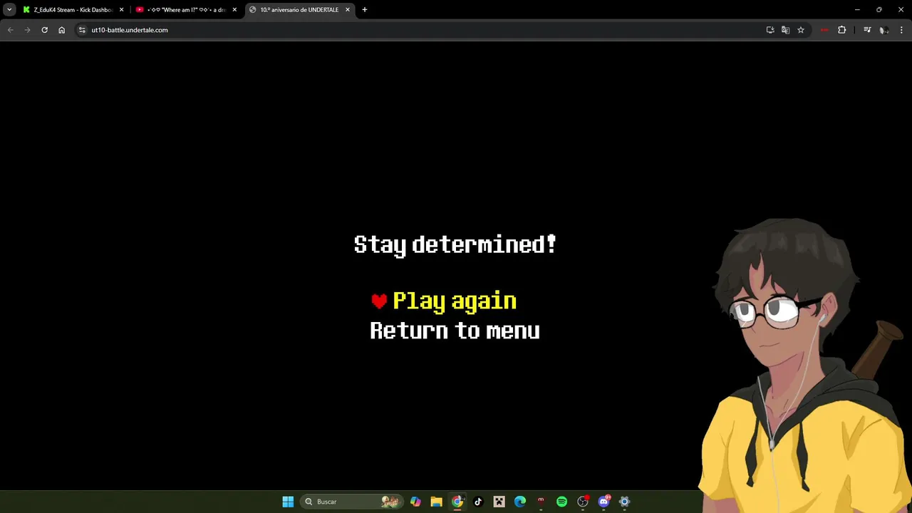Open the Extensions puzzle menu

tap(842, 30)
